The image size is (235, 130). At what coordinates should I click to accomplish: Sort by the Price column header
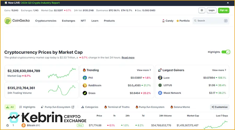(99, 116)
